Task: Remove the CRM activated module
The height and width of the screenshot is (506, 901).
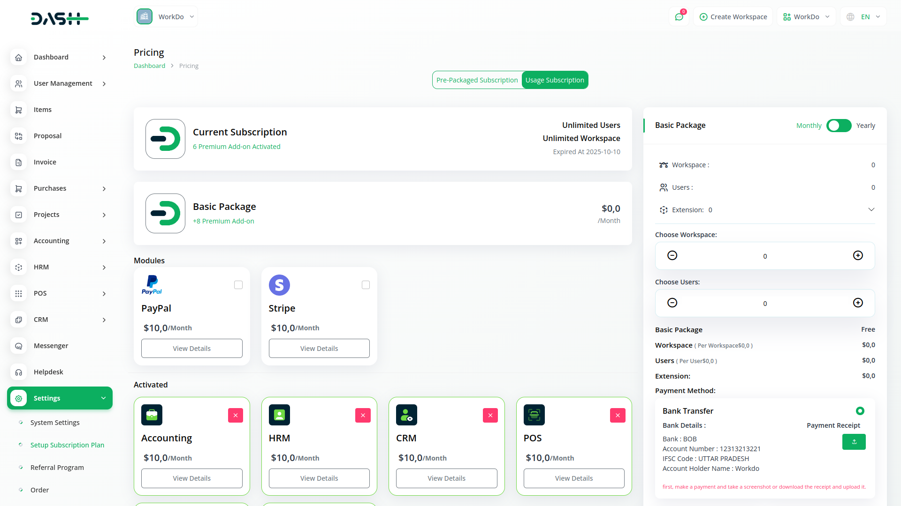Action: point(490,415)
